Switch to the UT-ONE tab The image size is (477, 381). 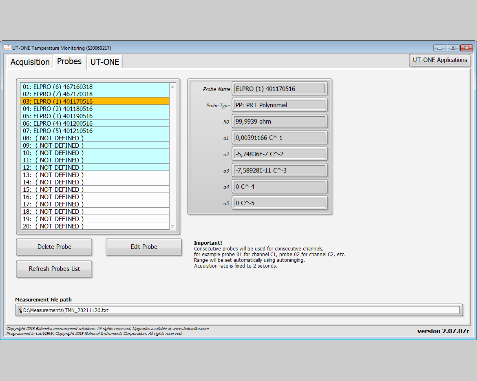coord(104,62)
